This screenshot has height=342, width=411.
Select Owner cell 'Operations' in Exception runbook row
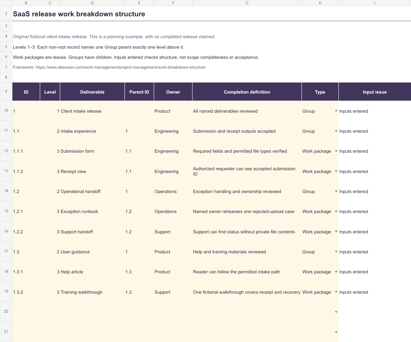[173, 211]
